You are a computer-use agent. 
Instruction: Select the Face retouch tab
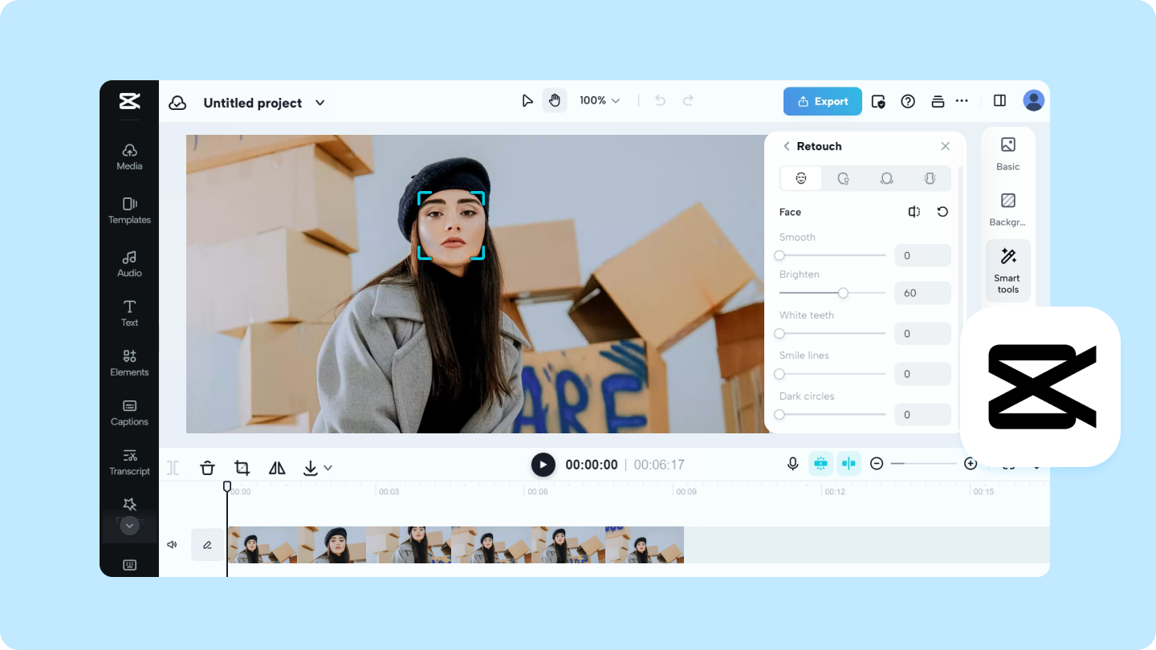click(x=801, y=178)
